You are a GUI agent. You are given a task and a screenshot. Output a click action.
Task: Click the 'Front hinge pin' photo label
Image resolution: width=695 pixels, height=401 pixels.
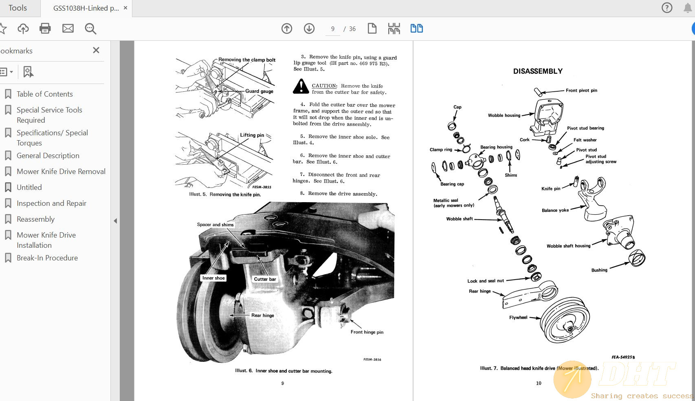[x=367, y=332]
